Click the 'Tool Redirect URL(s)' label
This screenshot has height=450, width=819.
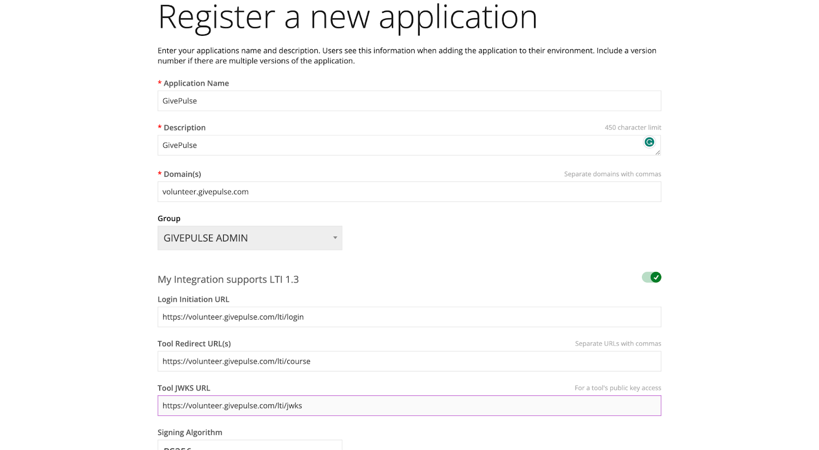coord(195,344)
